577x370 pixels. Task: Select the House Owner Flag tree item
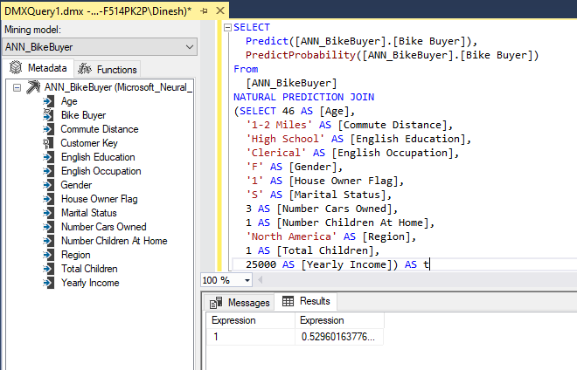click(x=100, y=199)
